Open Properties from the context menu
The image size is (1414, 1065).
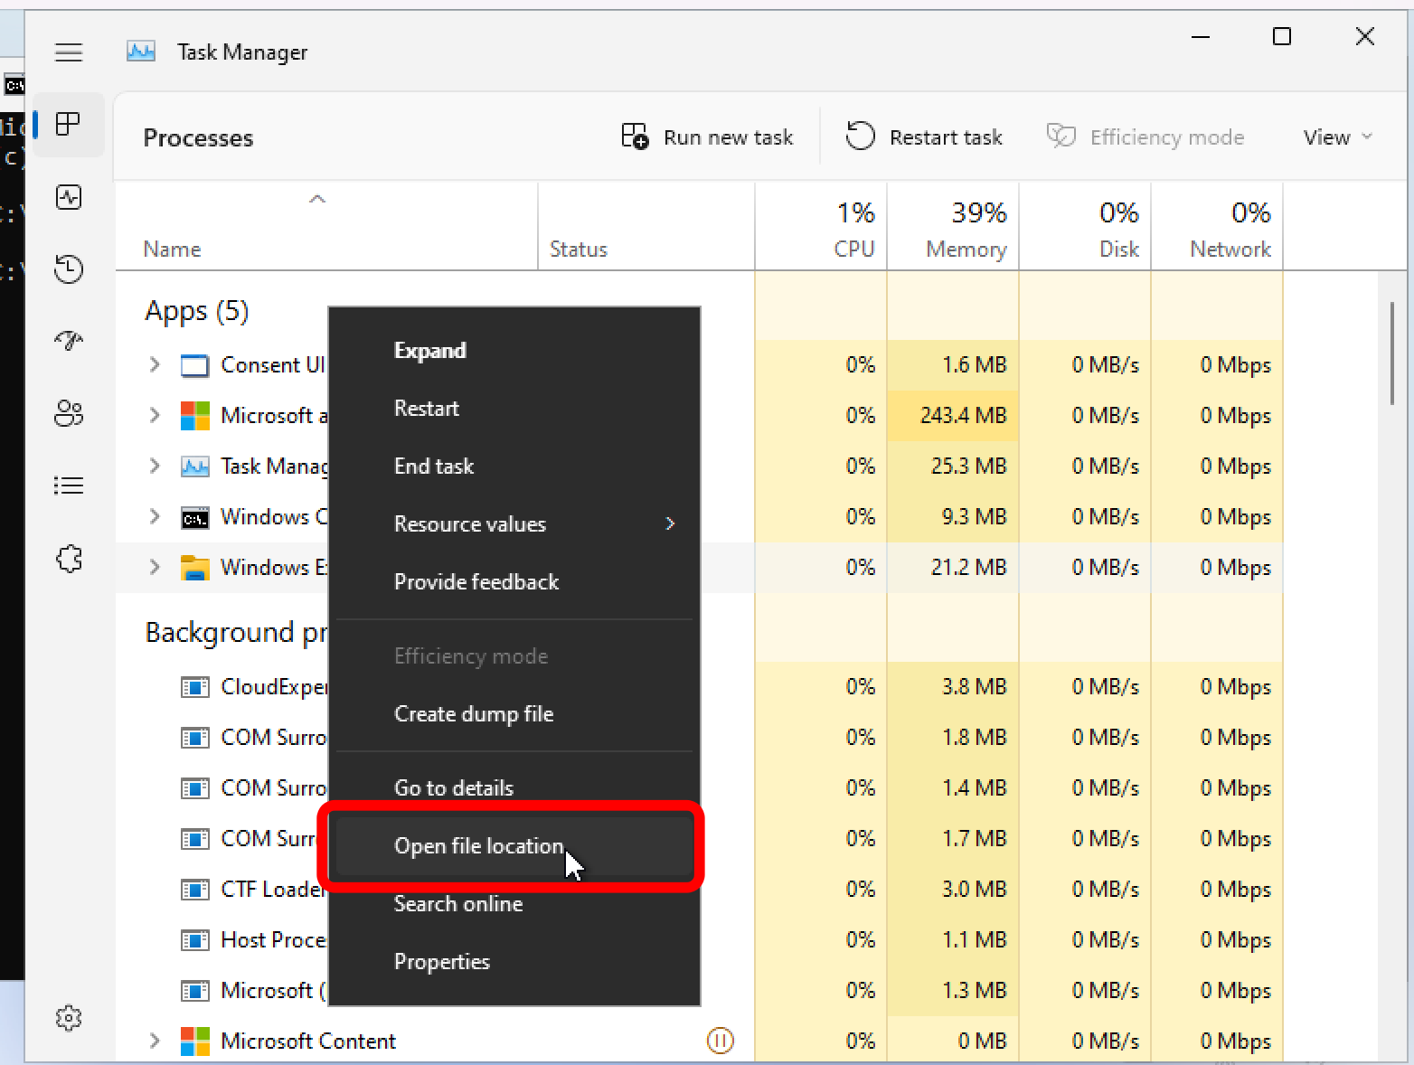(514, 962)
